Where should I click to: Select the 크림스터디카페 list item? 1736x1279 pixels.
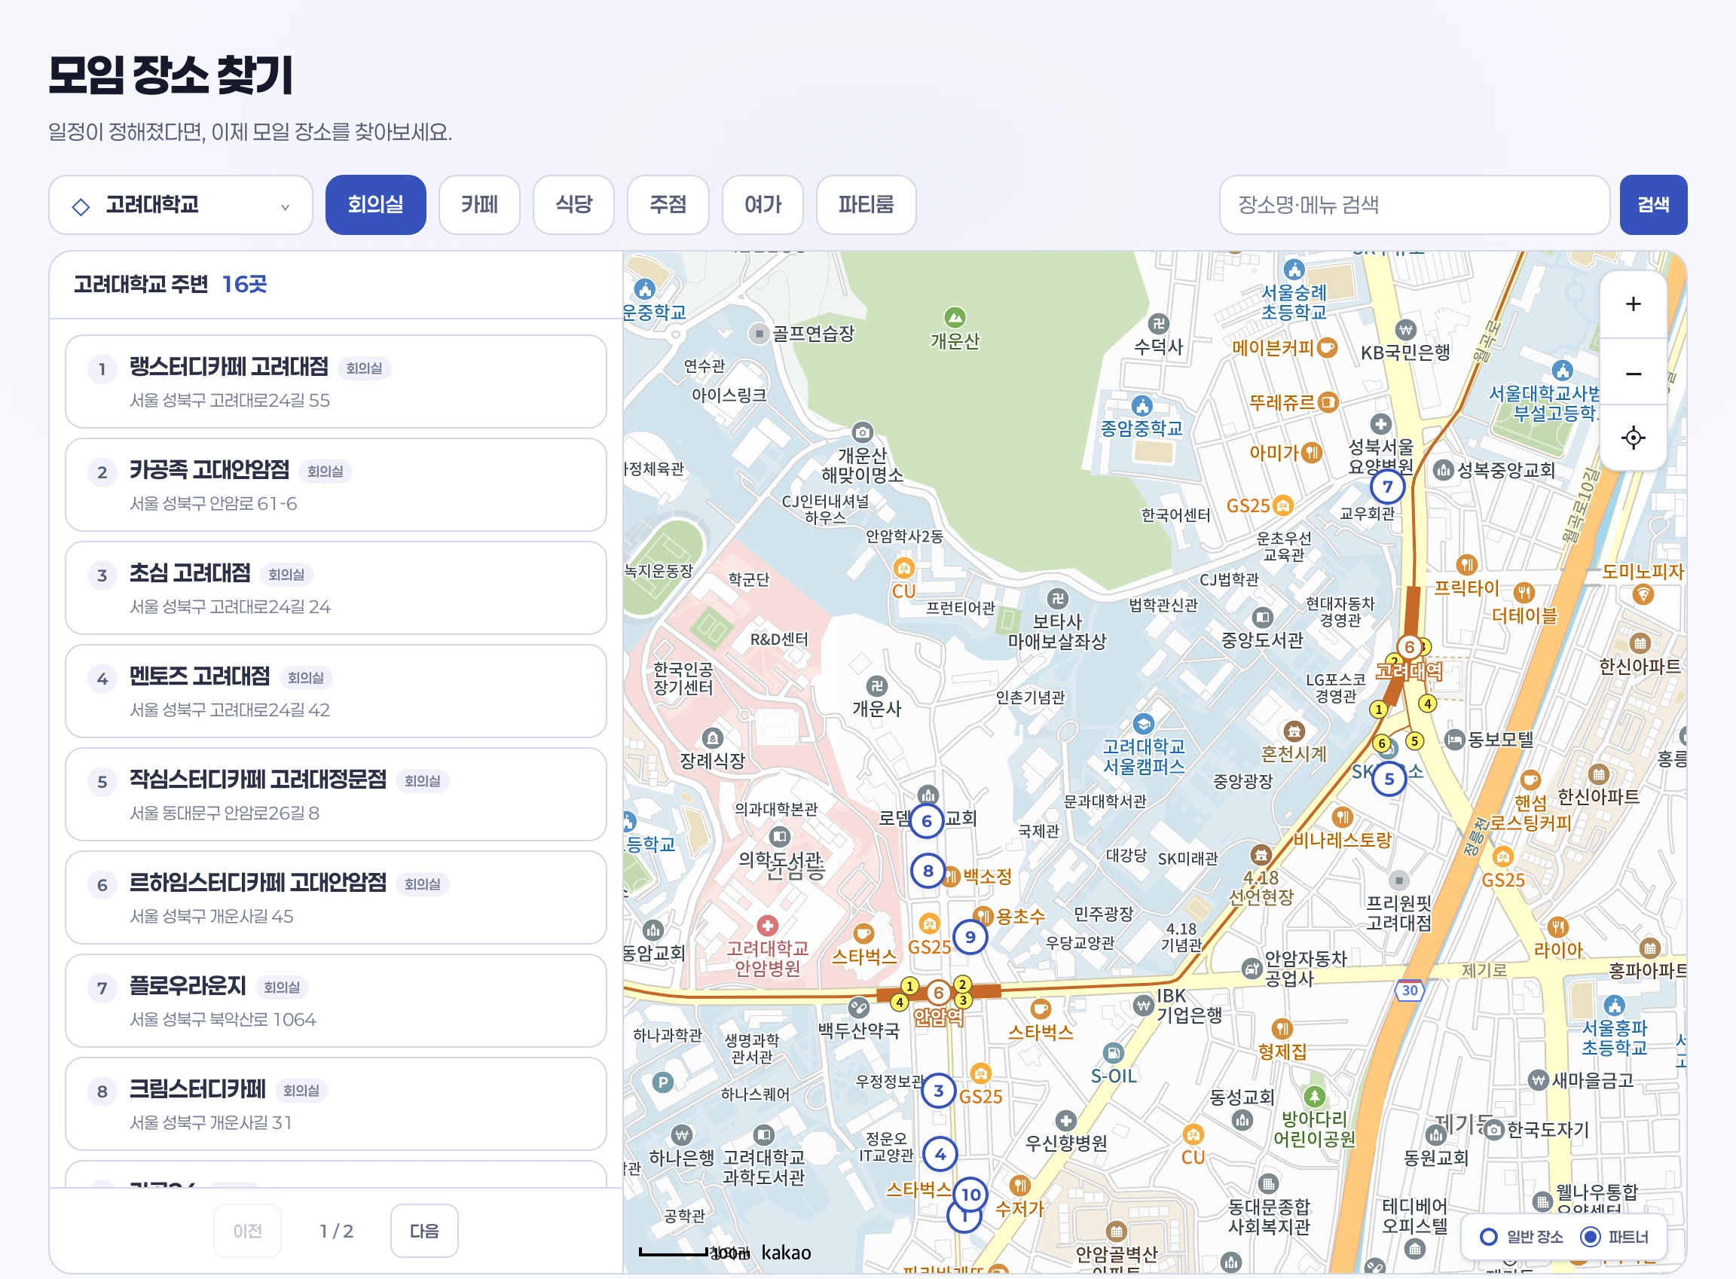coord(336,1104)
